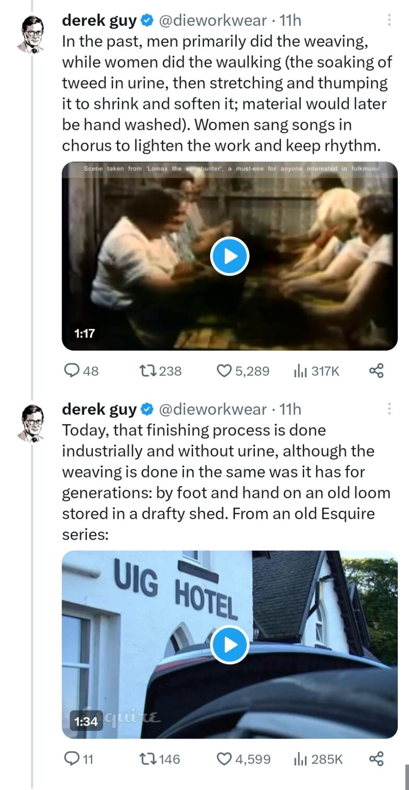This screenshot has width=409, height=790.
Task: Retweet the waulking songs tweet
Action: (148, 371)
